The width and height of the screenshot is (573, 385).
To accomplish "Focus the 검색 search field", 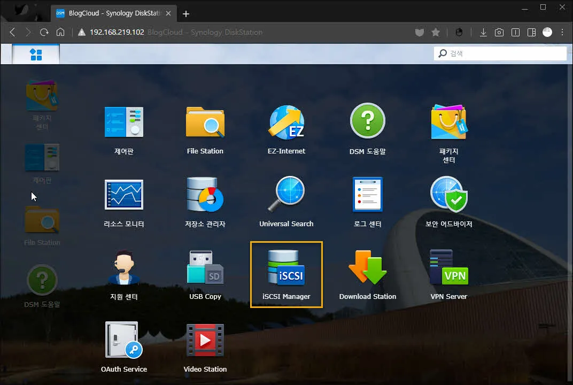I will pyautogui.click(x=500, y=53).
